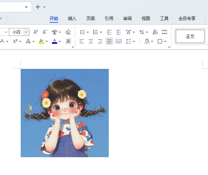Click the line spacing icon
This screenshot has width=208, height=175.
(x=128, y=42)
